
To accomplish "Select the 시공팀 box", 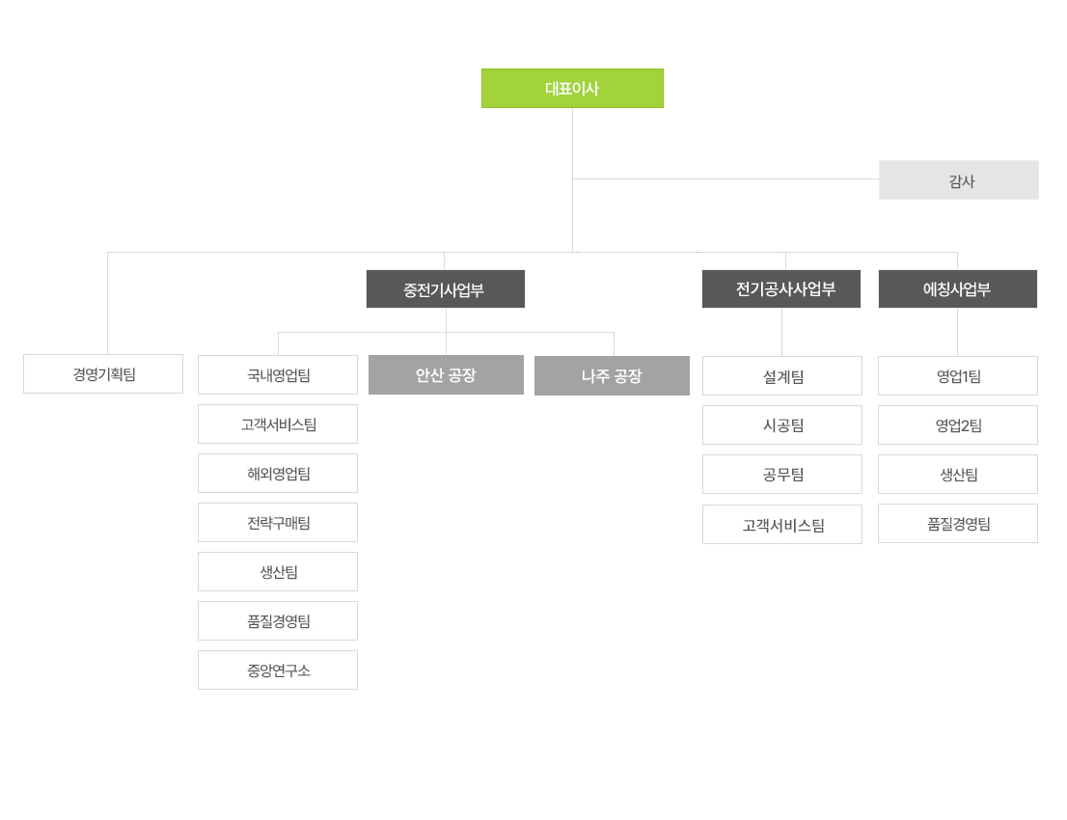I will coord(781,424).
